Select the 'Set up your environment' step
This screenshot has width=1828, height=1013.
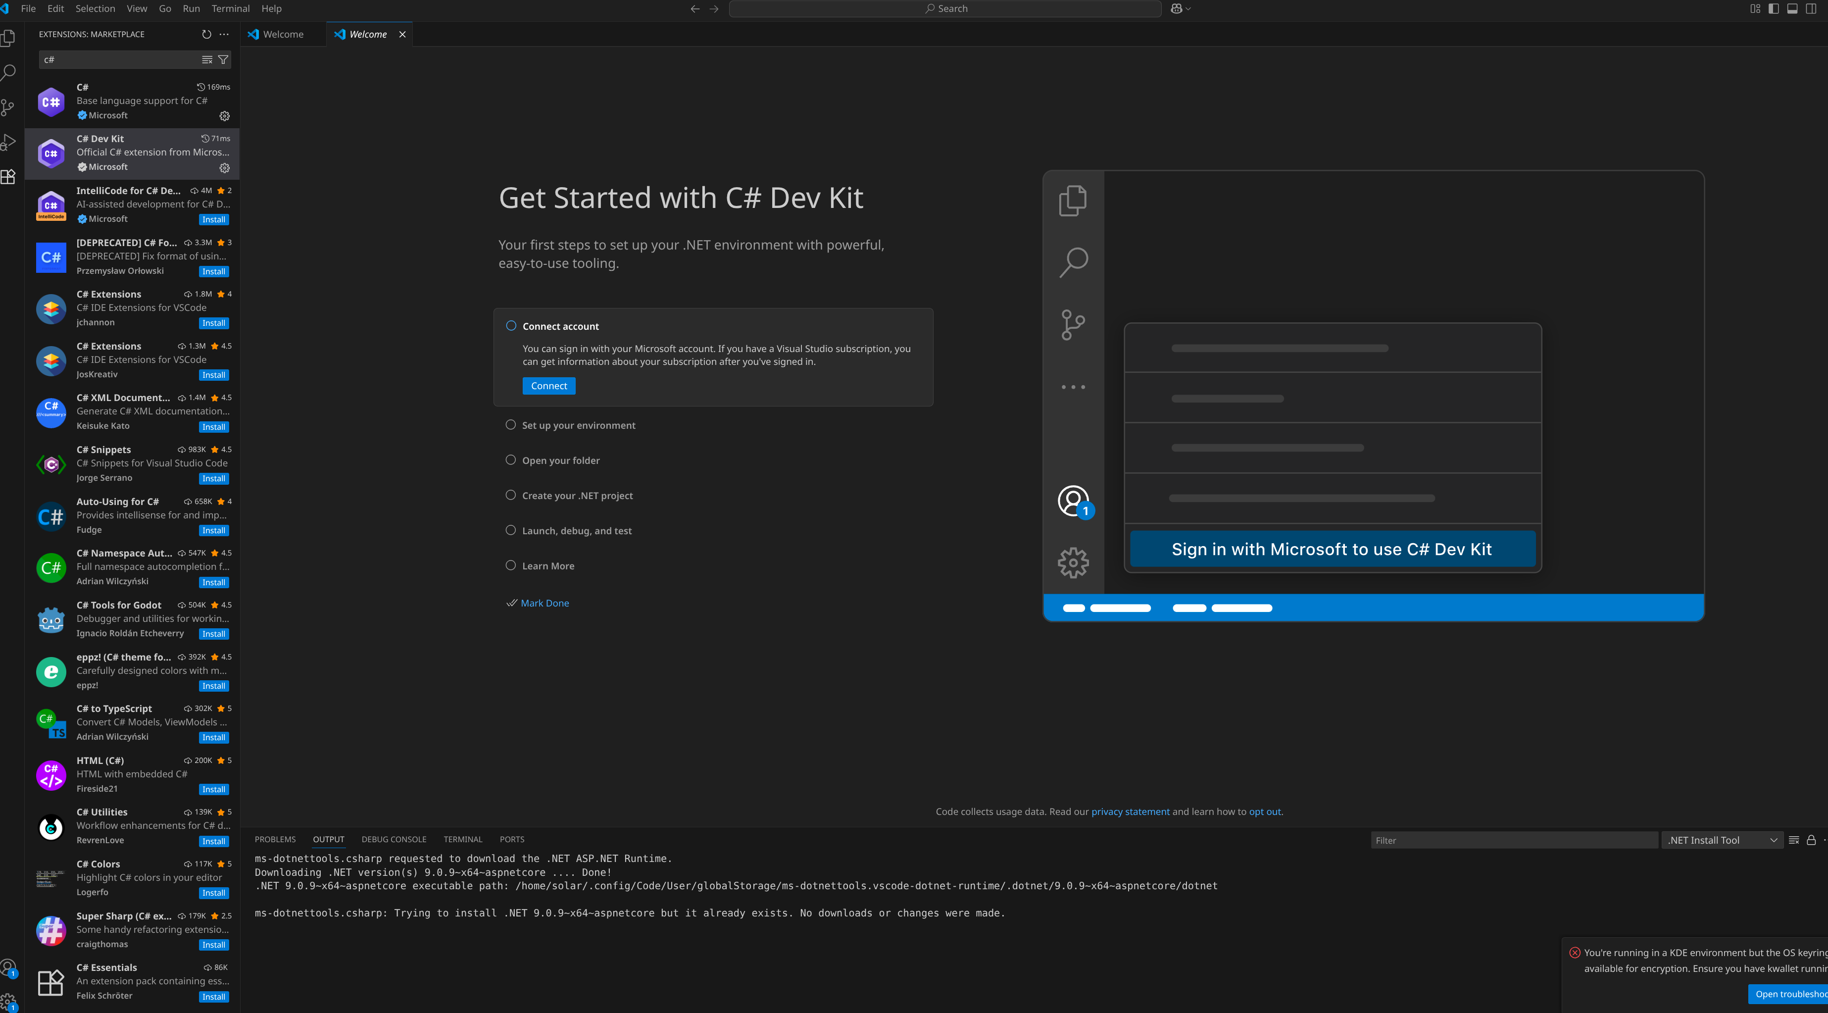[x=578, y=425]
